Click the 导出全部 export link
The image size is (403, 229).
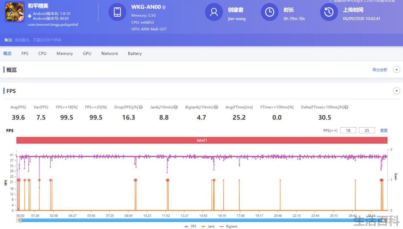pos(380,70)
